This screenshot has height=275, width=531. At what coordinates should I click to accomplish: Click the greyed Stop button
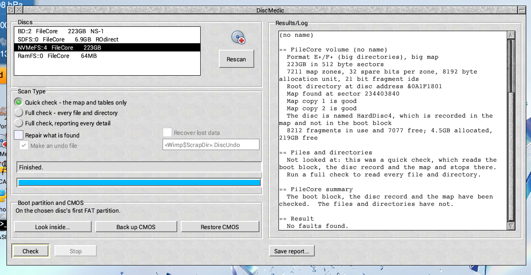[x=76, y=251]
